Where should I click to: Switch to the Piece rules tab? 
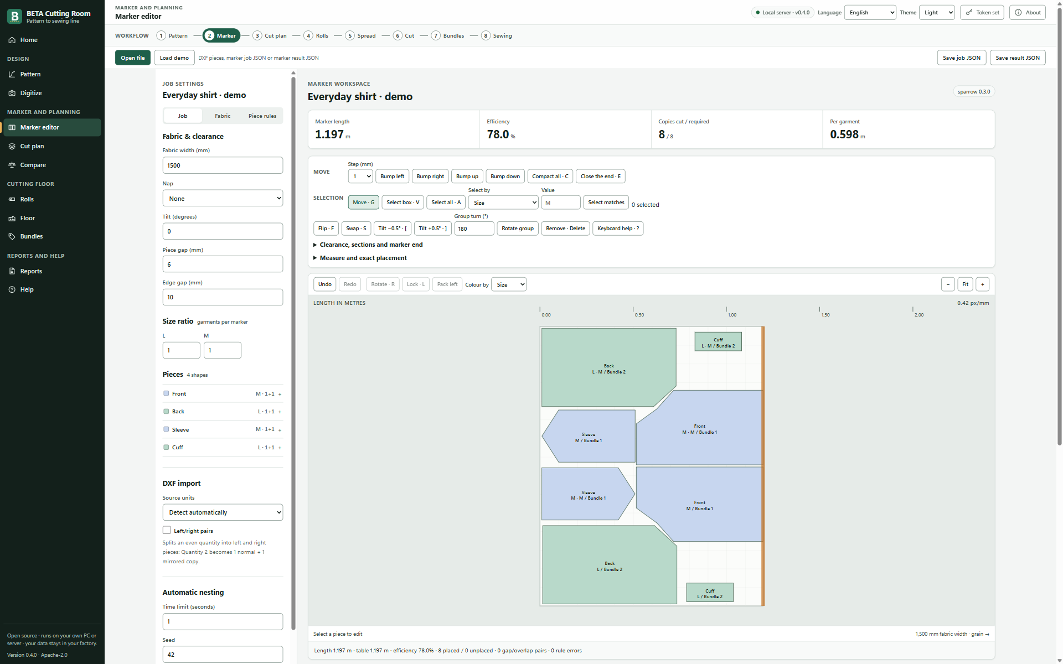[262, 116]
